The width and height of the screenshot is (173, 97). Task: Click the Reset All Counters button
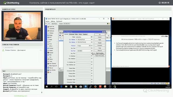tap(100, 56)
